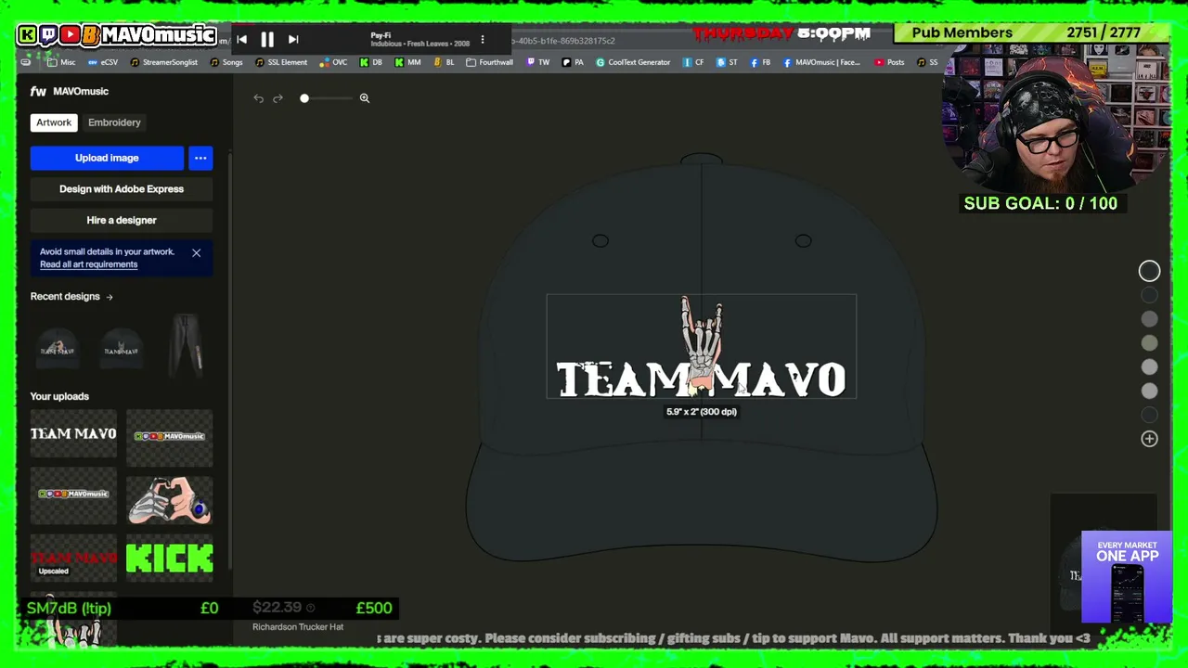Viewport: 1188px width, 668px height.
Task: Choose the seventh dark color swatch
Action: [1149, 416]
